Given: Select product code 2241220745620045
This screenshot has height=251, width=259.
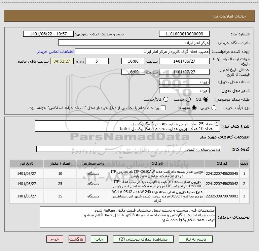Looking at the screenshot, I should click(x=222, y=174).
